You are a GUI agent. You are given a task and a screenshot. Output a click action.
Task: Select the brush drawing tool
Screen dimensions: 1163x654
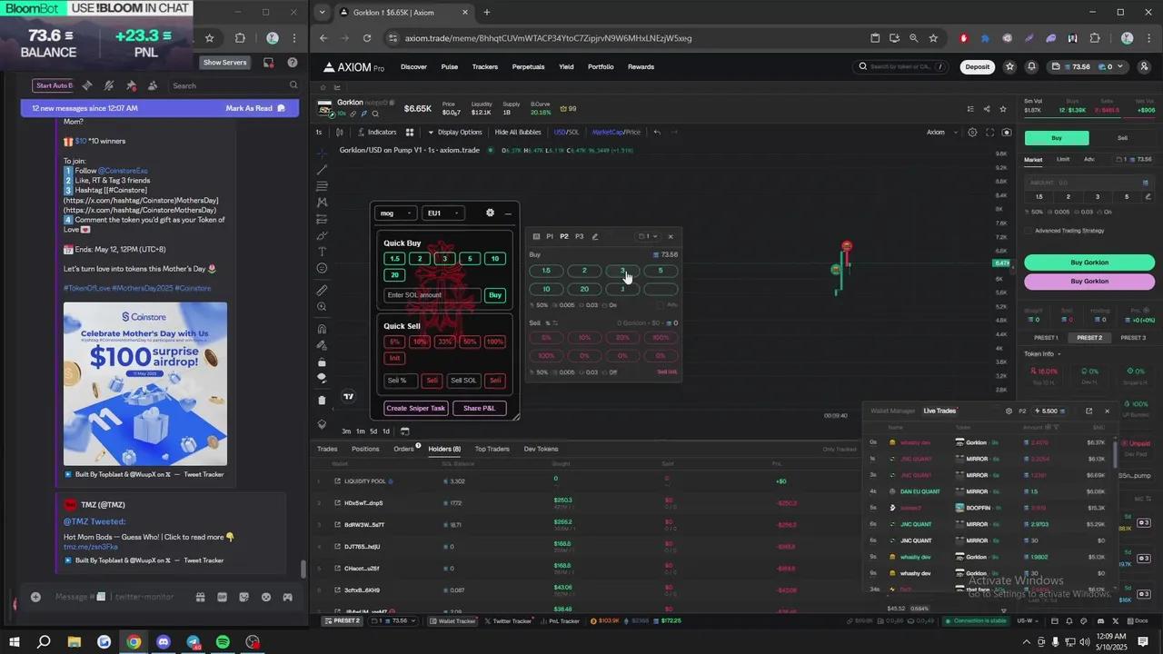click(322, 235)
